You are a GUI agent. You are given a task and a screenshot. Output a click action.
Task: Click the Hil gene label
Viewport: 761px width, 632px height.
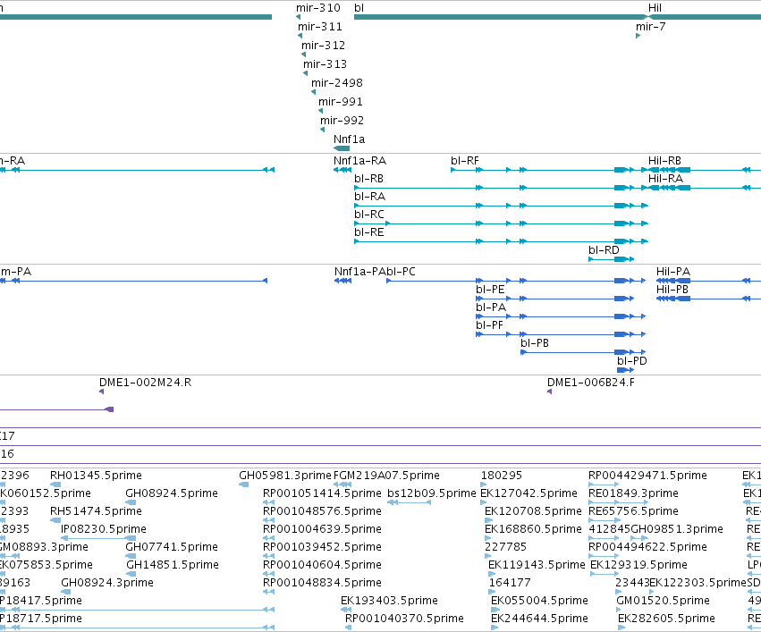(655, 8)
